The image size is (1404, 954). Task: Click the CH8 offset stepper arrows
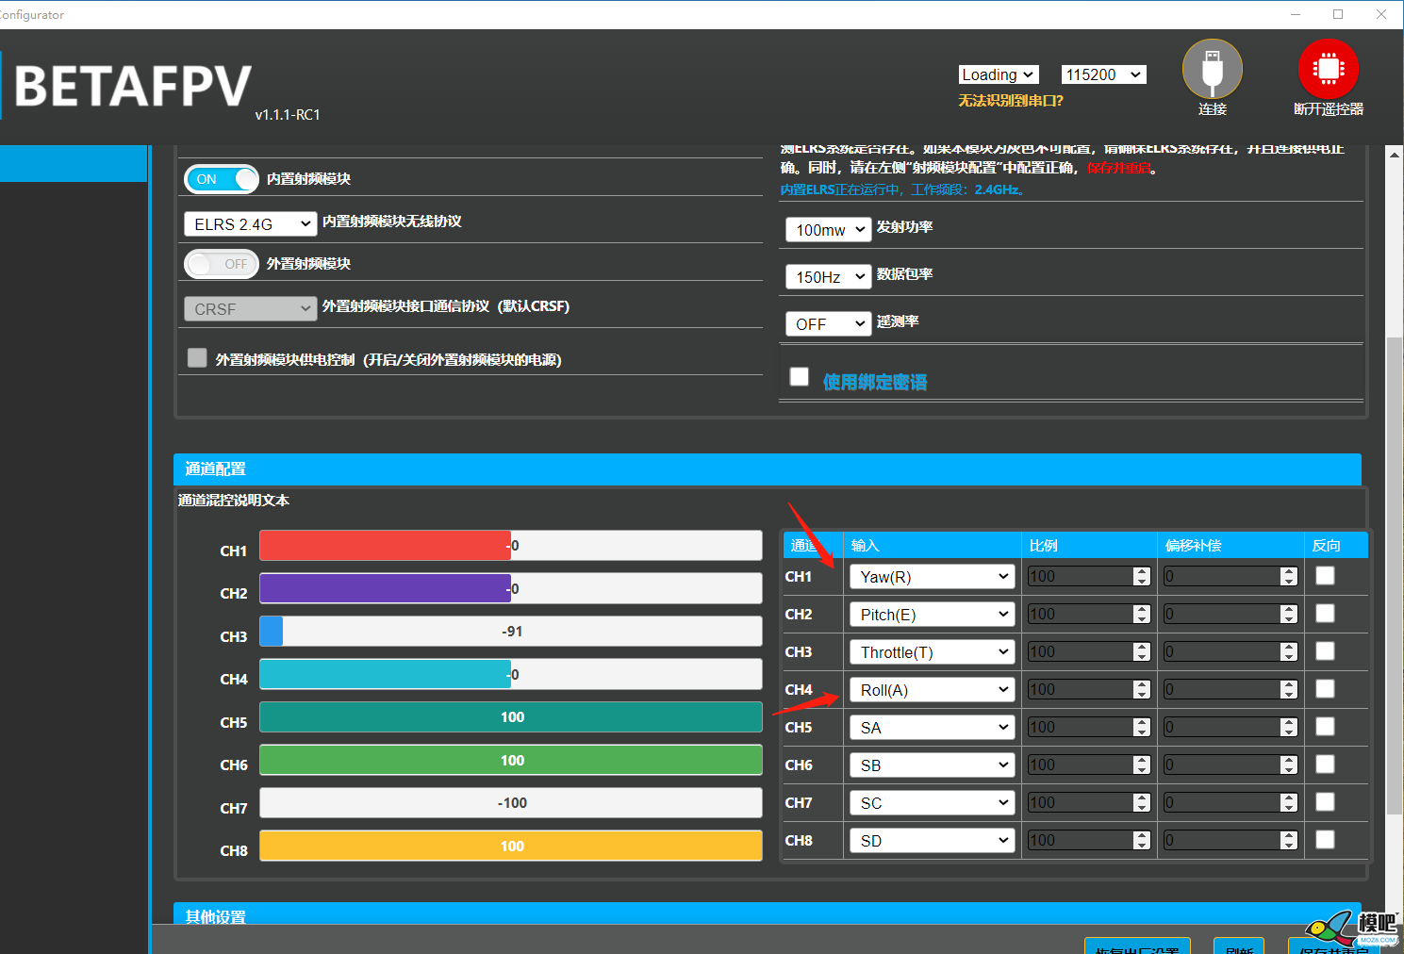tap(1289, 840)
